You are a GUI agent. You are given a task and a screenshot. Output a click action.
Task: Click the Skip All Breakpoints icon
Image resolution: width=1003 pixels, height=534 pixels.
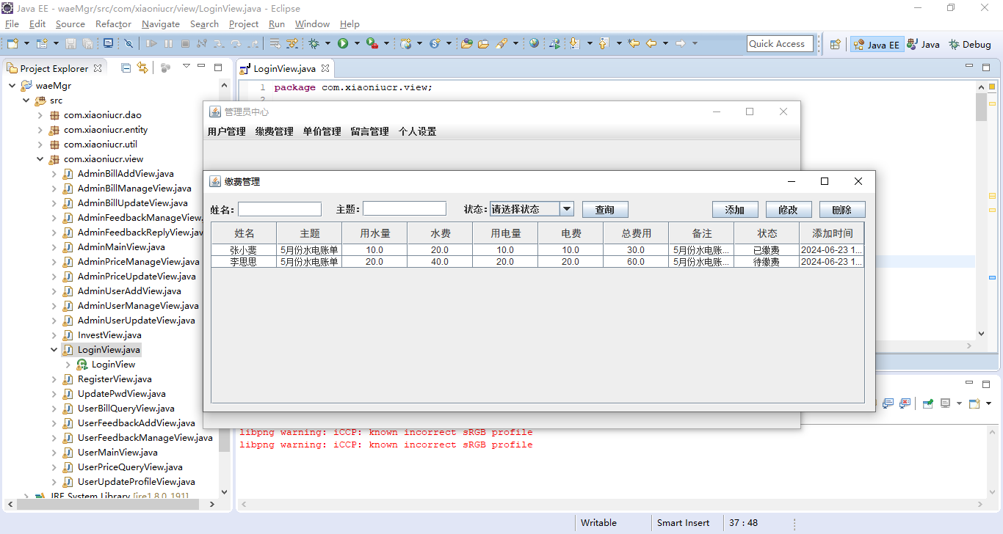pos(128,44)
